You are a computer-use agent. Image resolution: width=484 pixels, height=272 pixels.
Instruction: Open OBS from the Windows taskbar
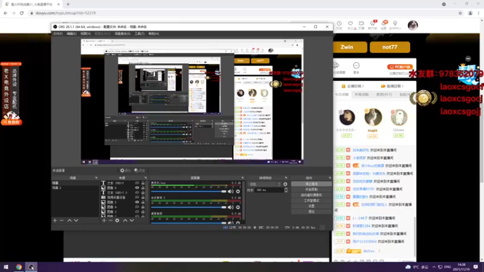[x=31, y=267]
